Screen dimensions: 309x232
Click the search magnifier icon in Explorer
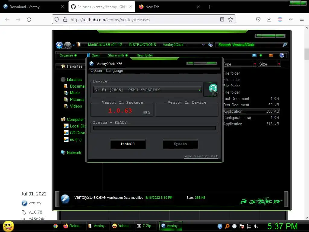point(285,45)
